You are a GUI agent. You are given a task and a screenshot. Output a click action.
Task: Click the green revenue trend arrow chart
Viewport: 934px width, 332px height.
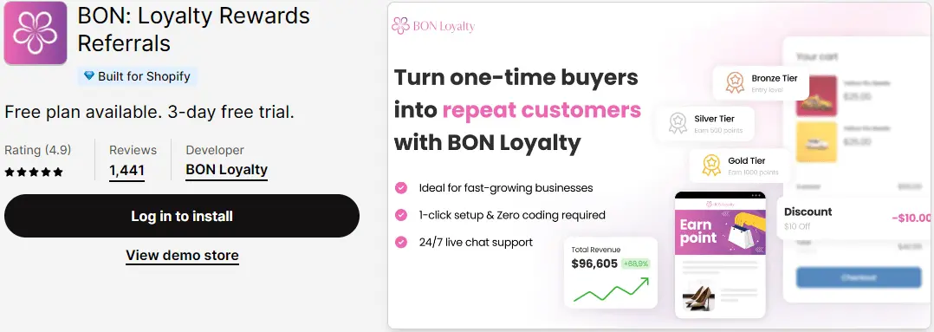[x=611, y=290]
